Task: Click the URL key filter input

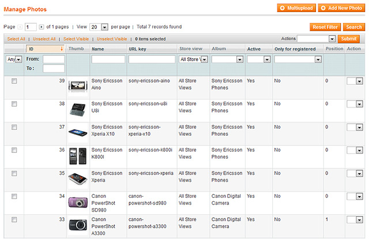Action: [x=152, y=59]
